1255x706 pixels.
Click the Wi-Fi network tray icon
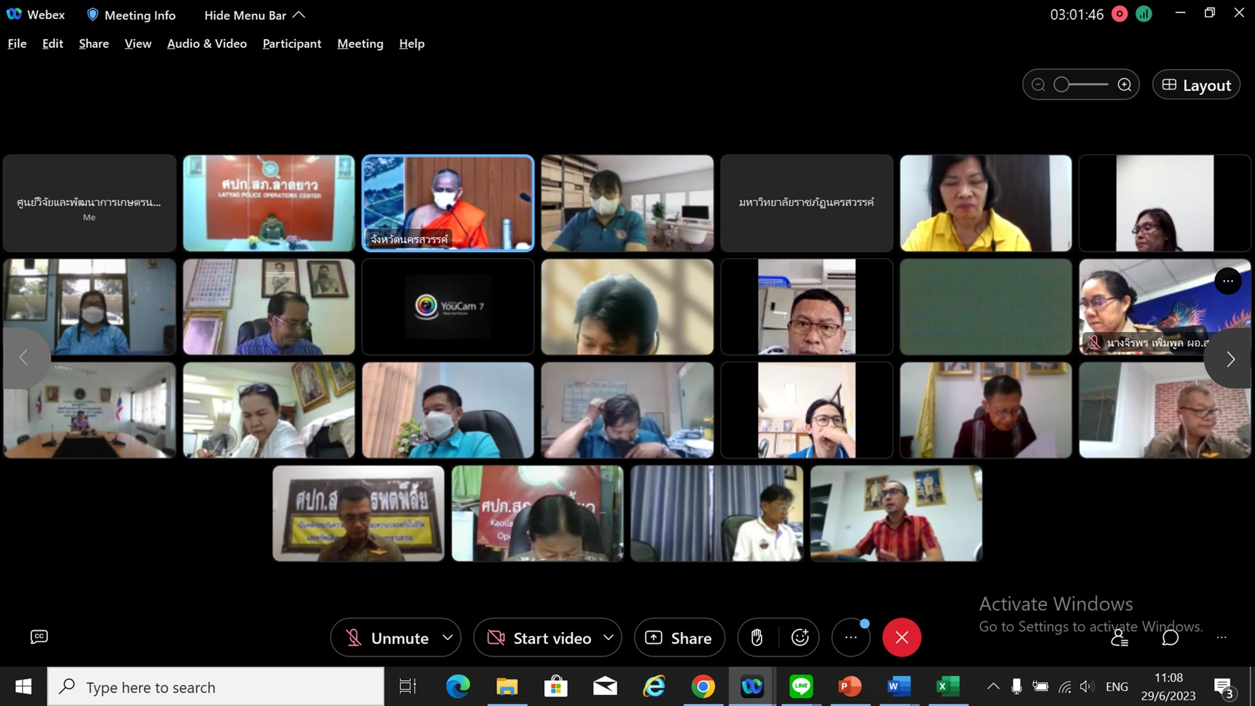(x=1065, y=687)
